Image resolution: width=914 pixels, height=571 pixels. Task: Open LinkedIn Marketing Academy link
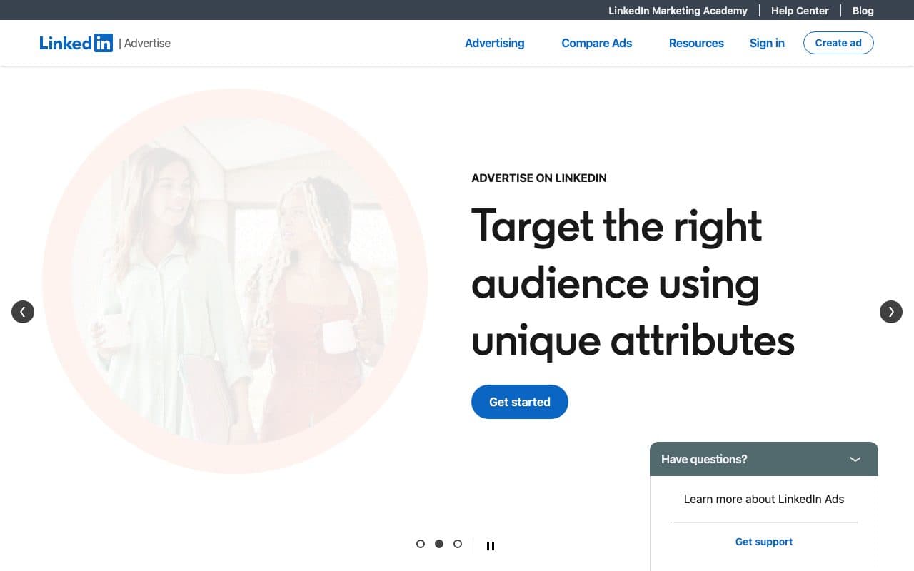(x=678, y=11)
